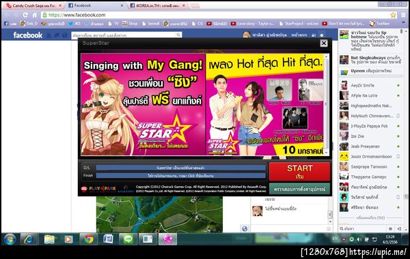
Task: Switch to the iKOREA.in.TH tab
Action: [x=158, y=5]
